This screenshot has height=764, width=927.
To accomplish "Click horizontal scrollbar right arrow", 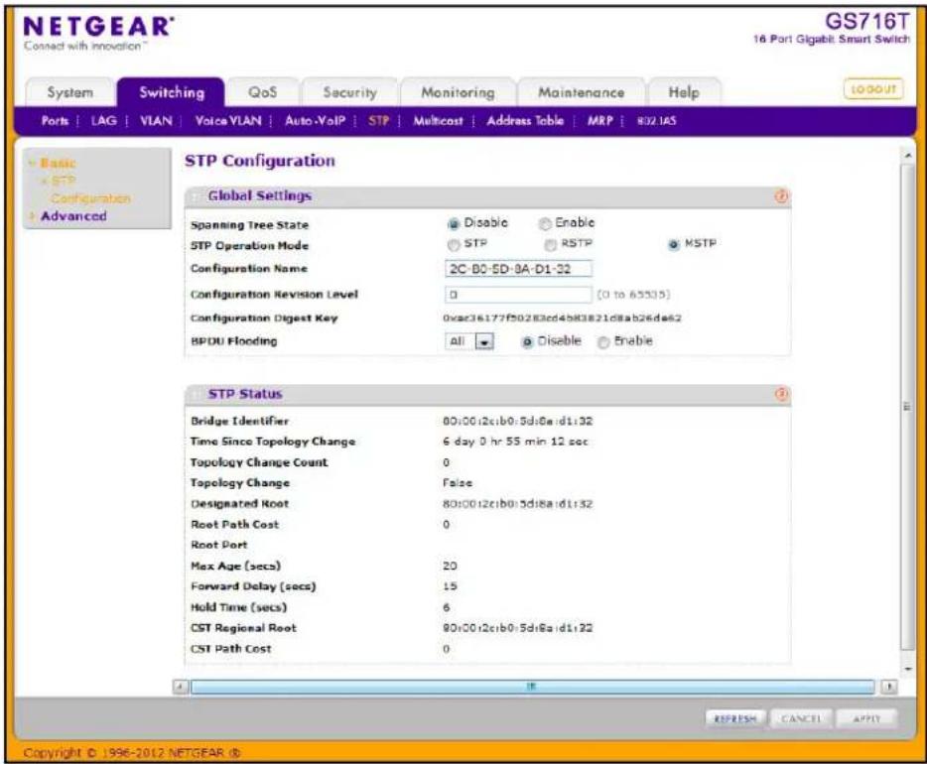I will coord(888,687).
